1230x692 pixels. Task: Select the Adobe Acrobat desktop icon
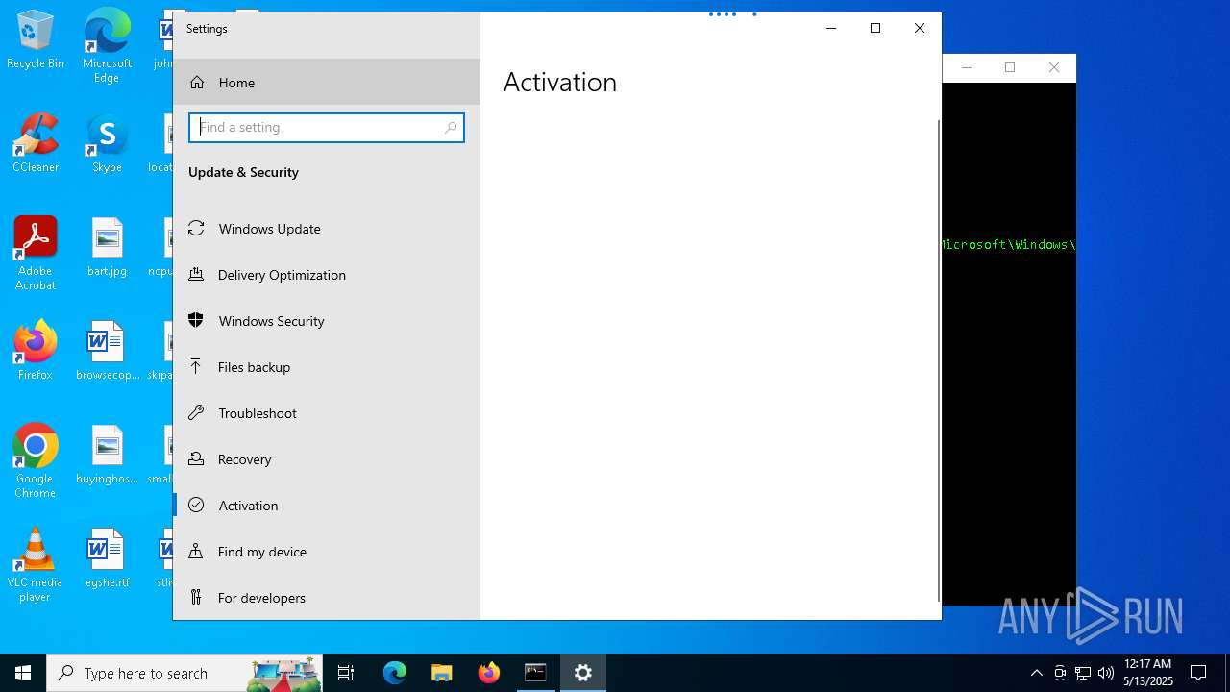pos(36,254)
